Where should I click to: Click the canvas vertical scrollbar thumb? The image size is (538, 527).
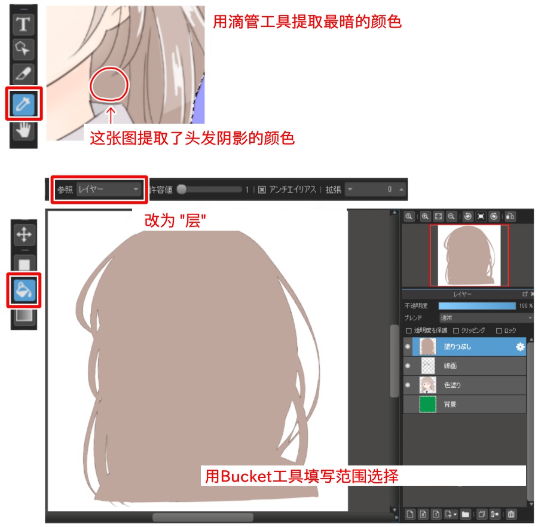395,361
